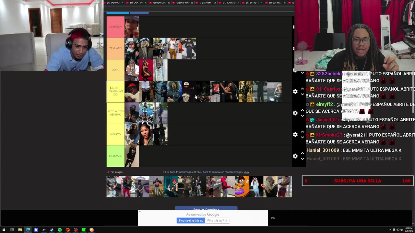This screenshot has height=233, width=415.
Task: Click username 8282beheke in chat
Action: click(329, 74)
